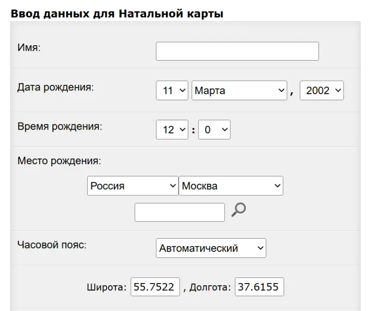Click the 'Дата рождения:' label
Viewport: 373px width, 311px height.
coord(55,87)
